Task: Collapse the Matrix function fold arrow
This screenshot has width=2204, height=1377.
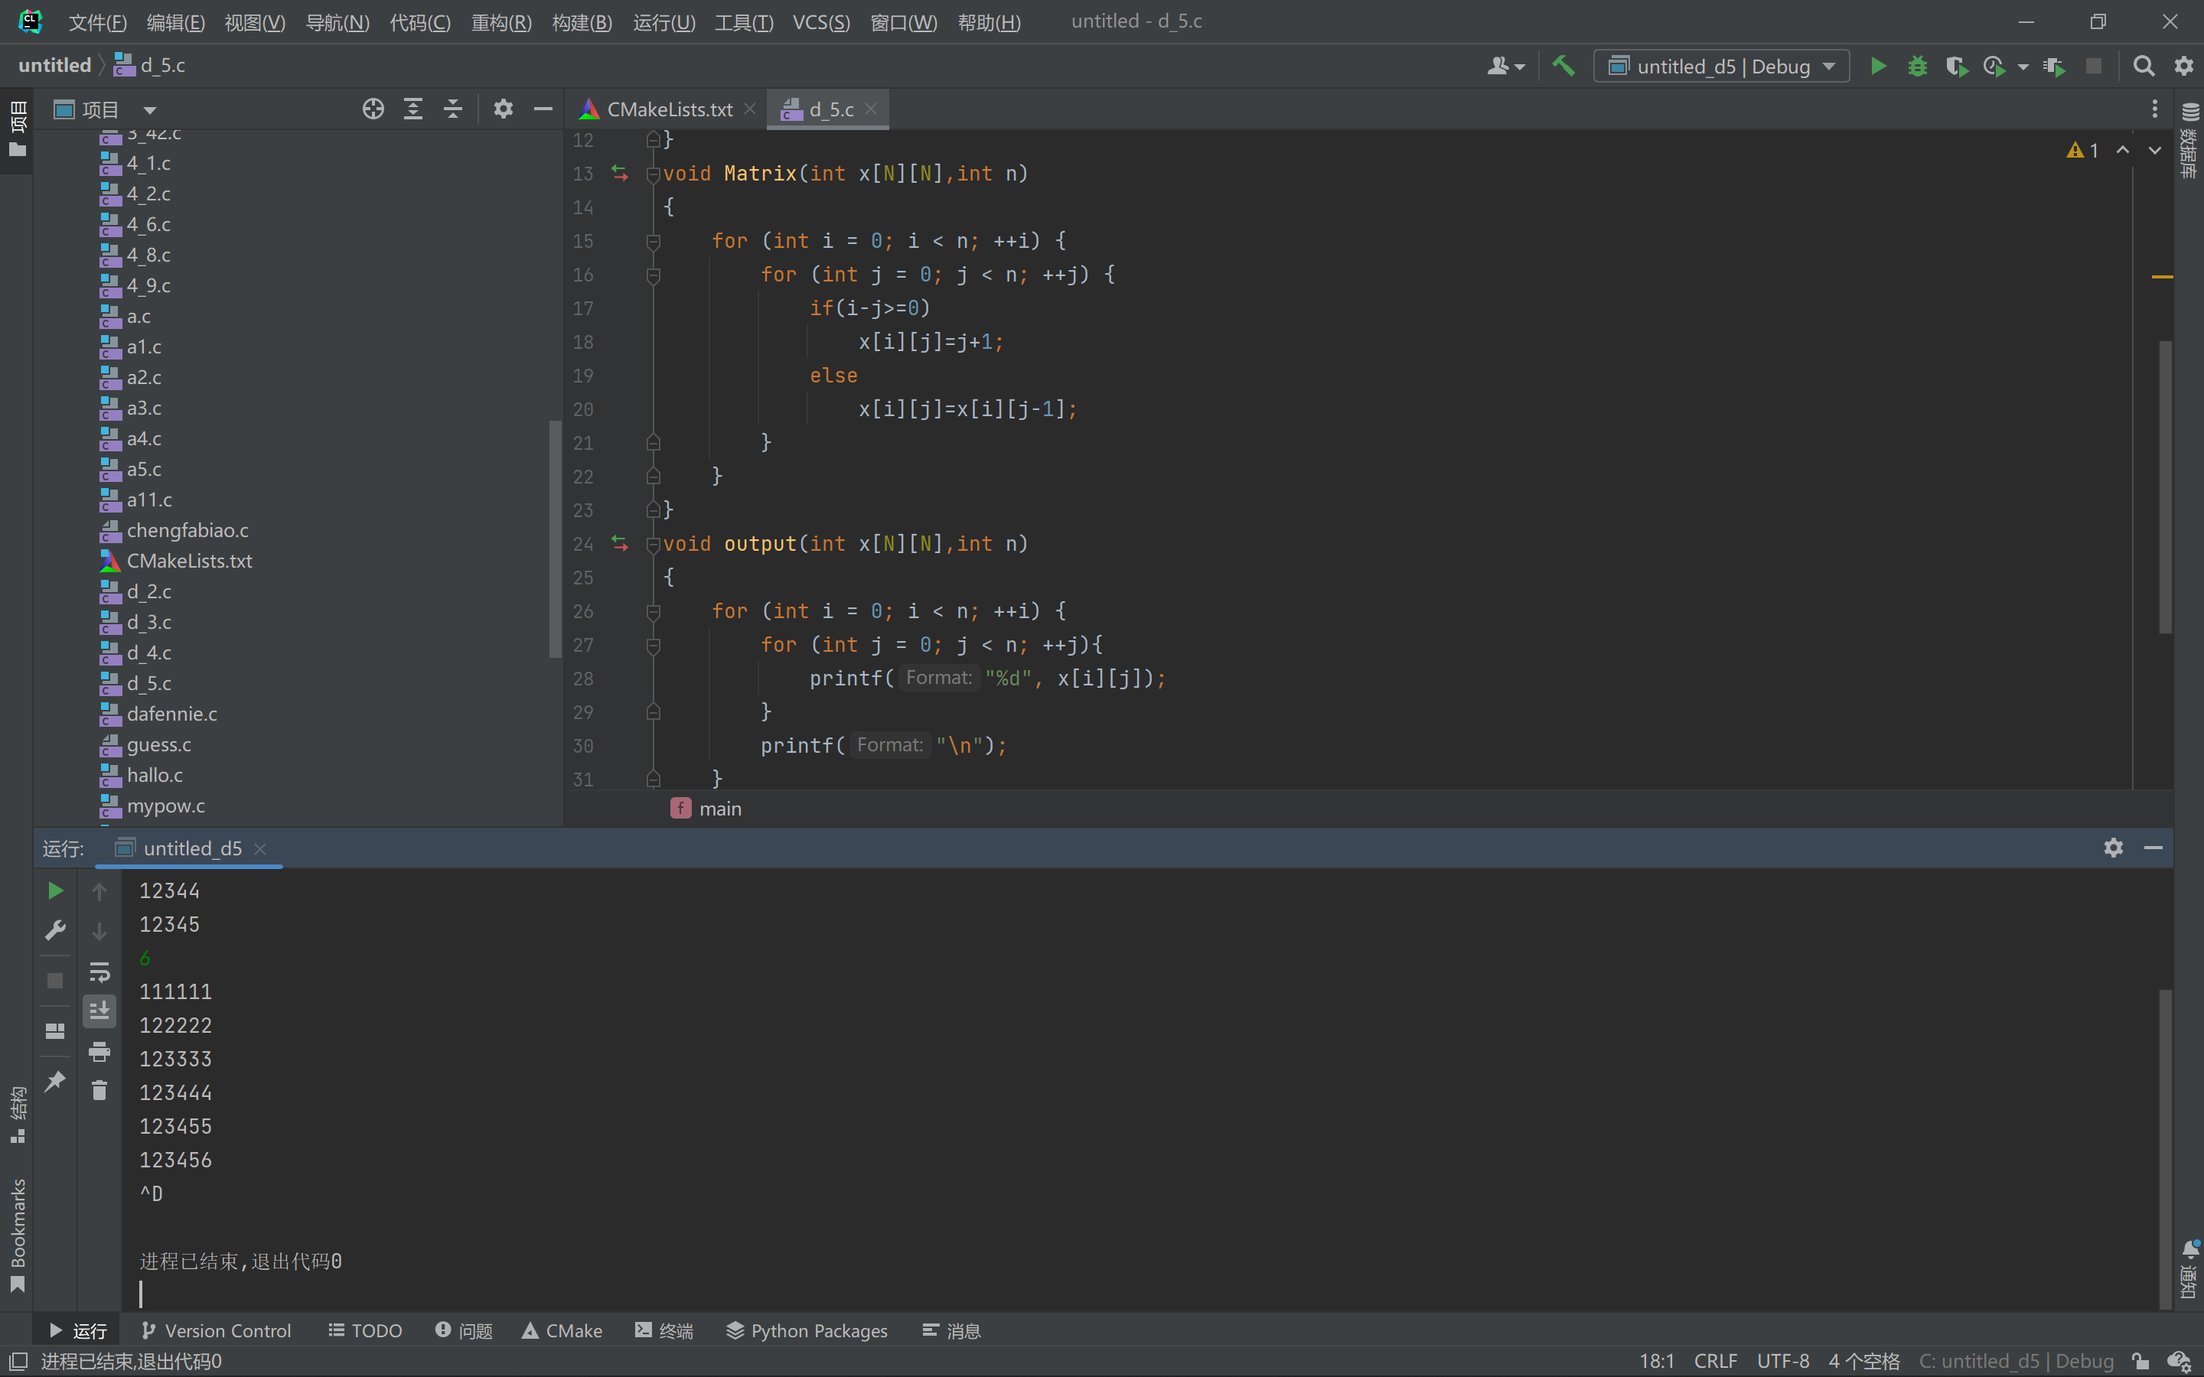Action: coord(653,174)
